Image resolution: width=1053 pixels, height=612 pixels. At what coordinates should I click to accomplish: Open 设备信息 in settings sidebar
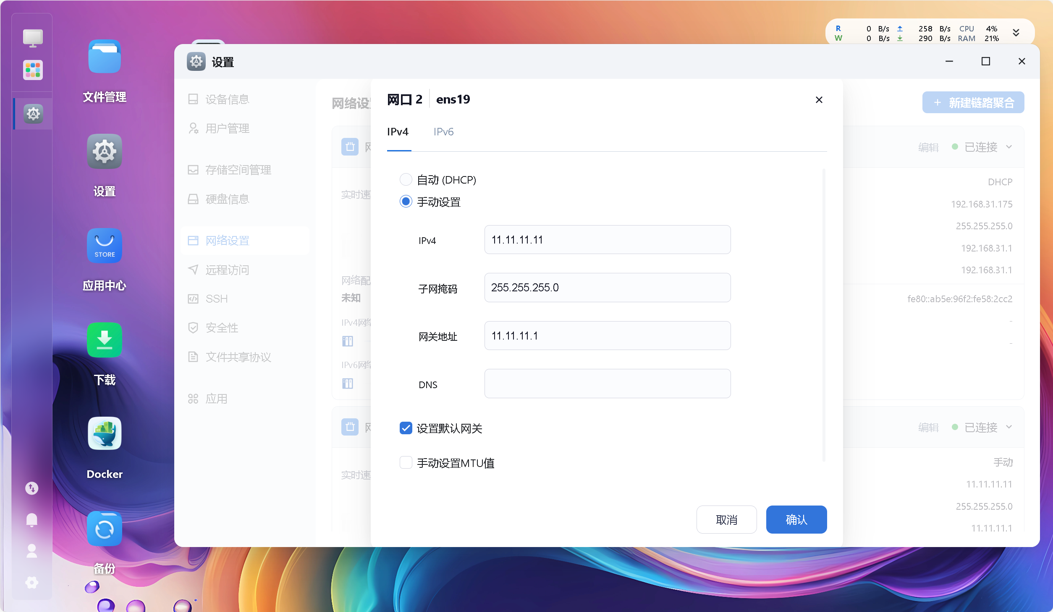click(245, 99)
